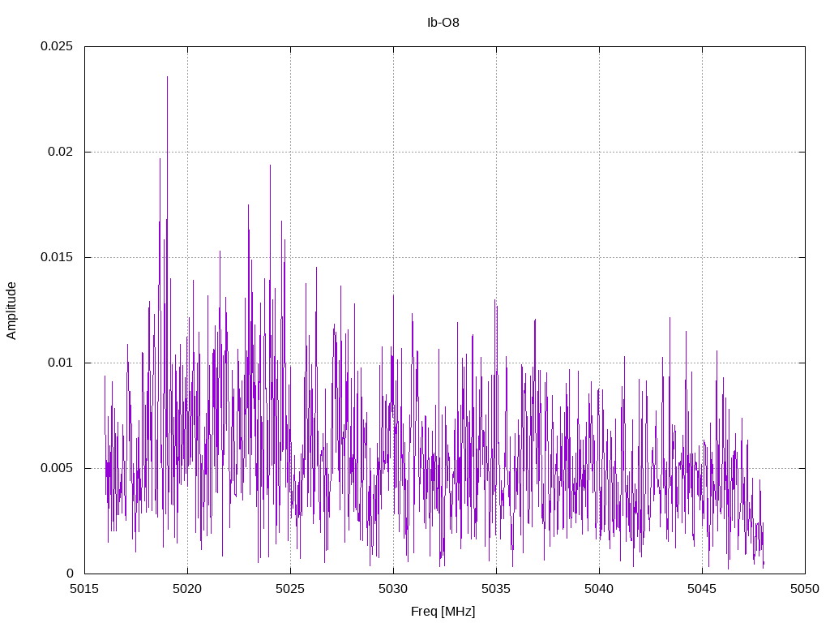Click the 0.01 y-axis tick label
830x623 pixels.
(60, 363)
